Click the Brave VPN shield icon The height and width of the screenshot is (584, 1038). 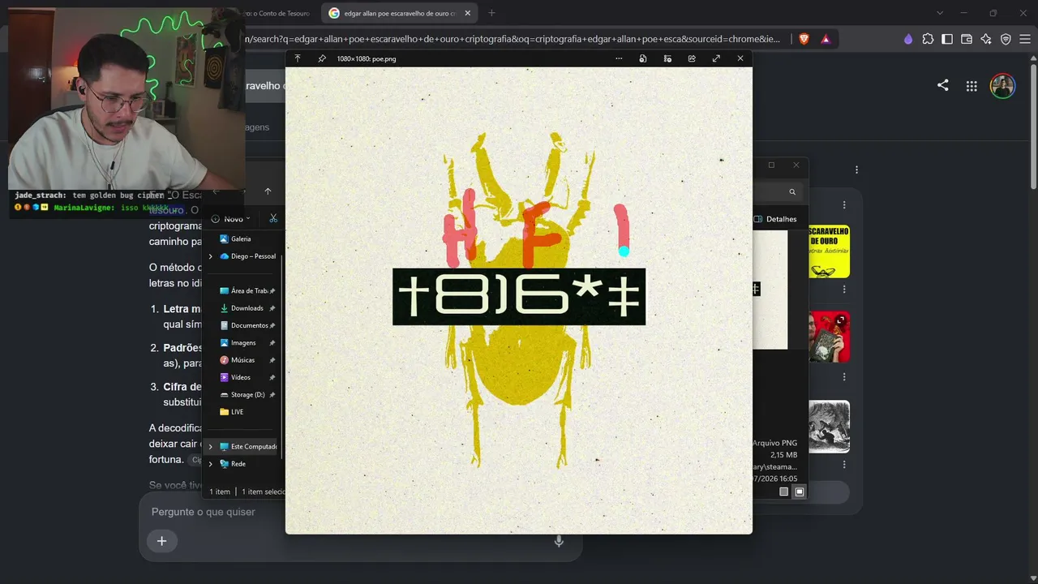coord(1006,39)
